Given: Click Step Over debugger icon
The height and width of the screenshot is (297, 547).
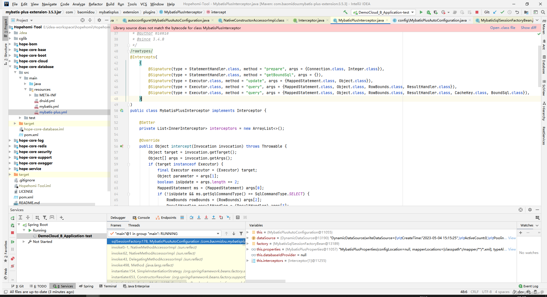Looking at the screenshot, I should point(192,217).
